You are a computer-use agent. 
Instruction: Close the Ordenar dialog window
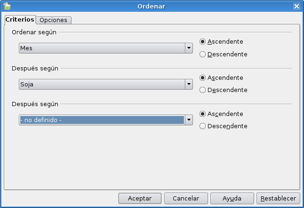click(x=296, y=6)
